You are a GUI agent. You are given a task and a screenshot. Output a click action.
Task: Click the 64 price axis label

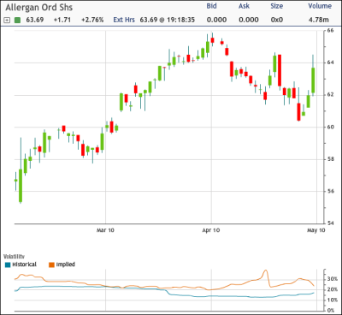[330, 62]
